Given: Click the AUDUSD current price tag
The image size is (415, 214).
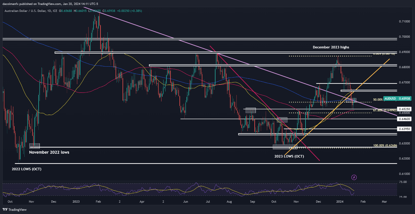Looking at the screenshot, I should click(x=397, y=98).
